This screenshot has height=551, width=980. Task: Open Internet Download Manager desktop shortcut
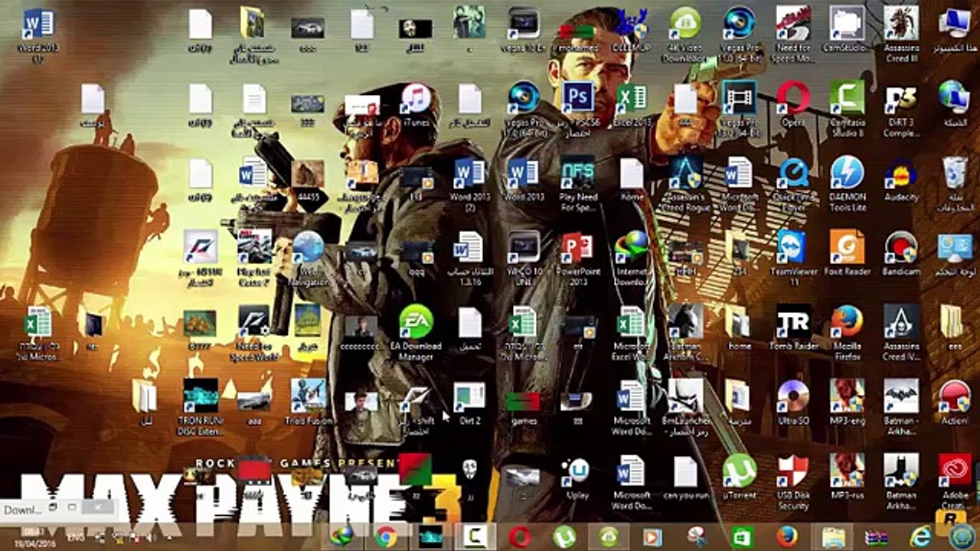632,259
